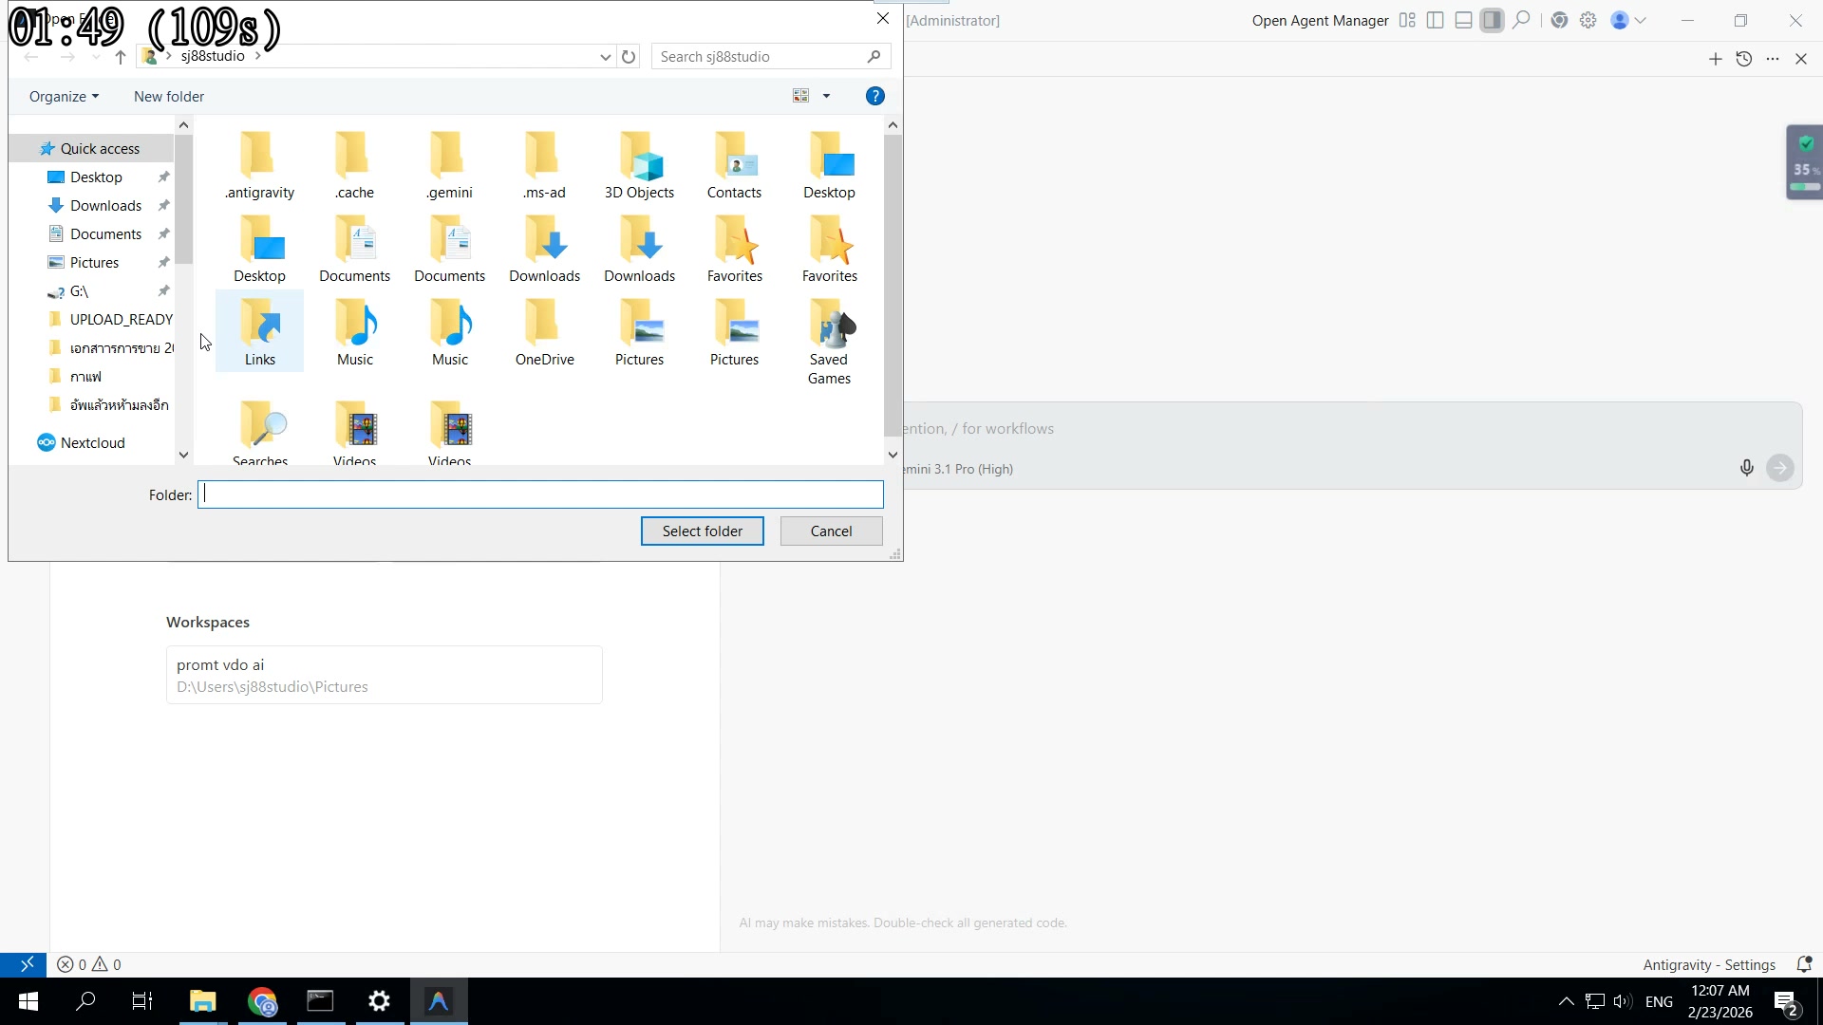Expand the view options dropdown arrow
Viewport: 1823px width, 1025px height.
(x=826, y=96)
